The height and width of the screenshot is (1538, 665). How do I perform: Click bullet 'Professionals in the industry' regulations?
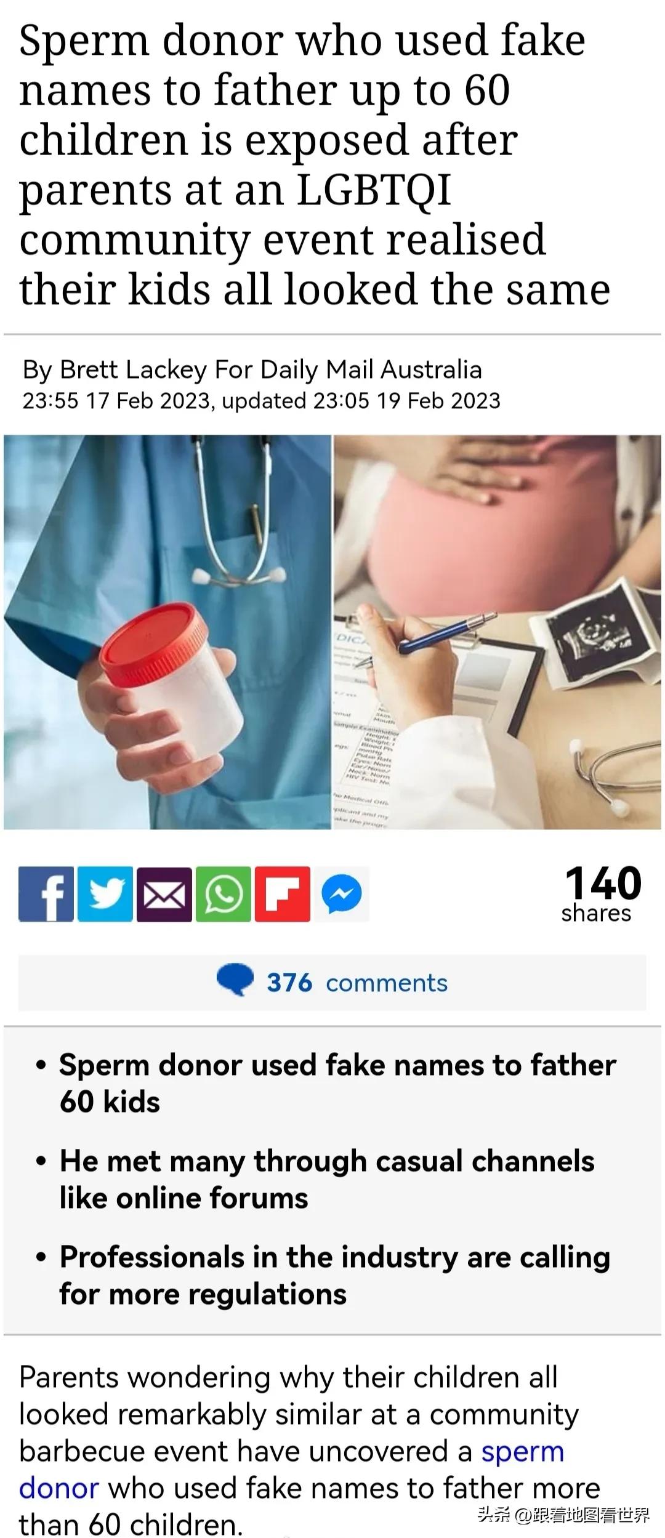click(335, 1276)
